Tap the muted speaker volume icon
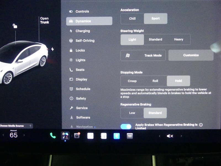The height and width of the screenshot is (166, 221). point(170,136)
